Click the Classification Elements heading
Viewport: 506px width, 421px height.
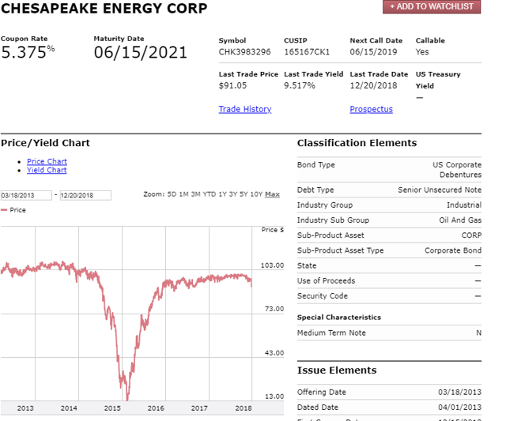(x=357, y=143)
